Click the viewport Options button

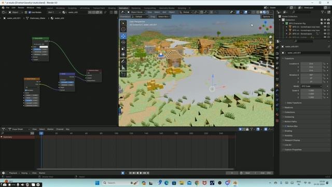tap(267, 17)
